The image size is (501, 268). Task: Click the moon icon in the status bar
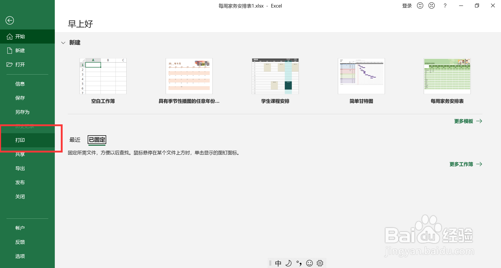[x=289, y=263]
